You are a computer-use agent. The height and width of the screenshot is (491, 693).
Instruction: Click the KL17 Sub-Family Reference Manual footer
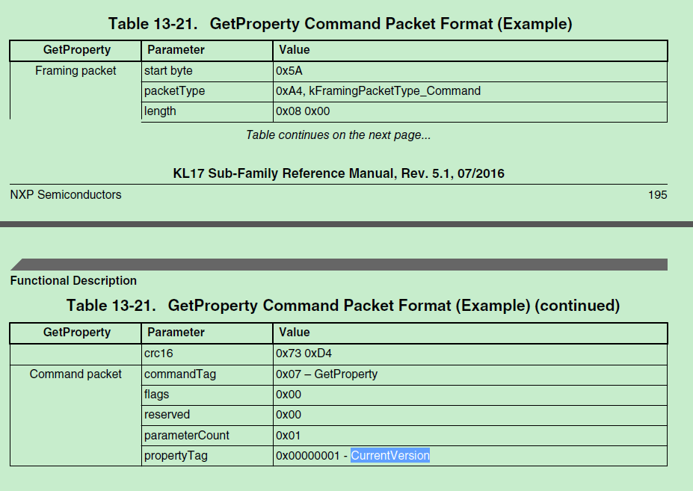pyautogui.click(x=339, y=173)
